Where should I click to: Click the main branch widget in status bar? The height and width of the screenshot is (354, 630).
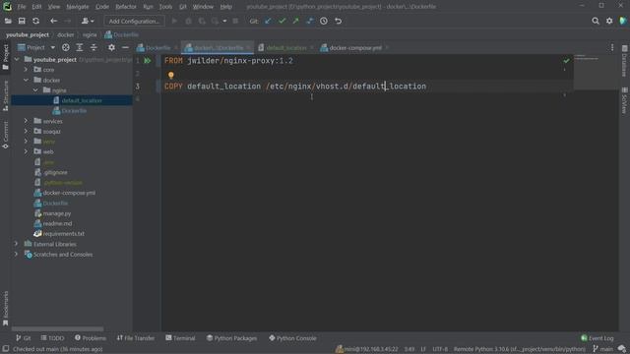(x=602, y=349)
